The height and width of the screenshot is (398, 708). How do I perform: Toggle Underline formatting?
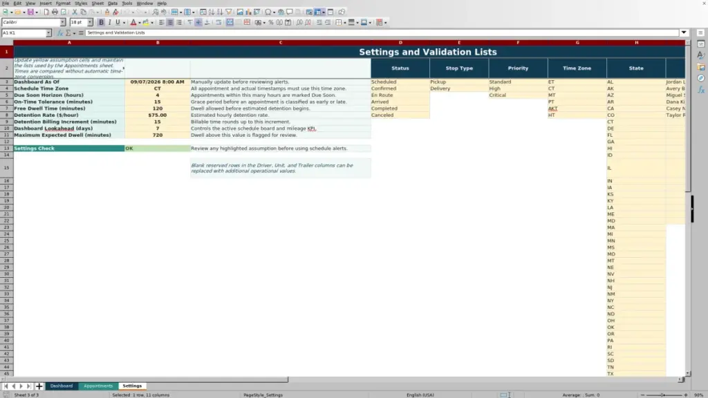118,22
